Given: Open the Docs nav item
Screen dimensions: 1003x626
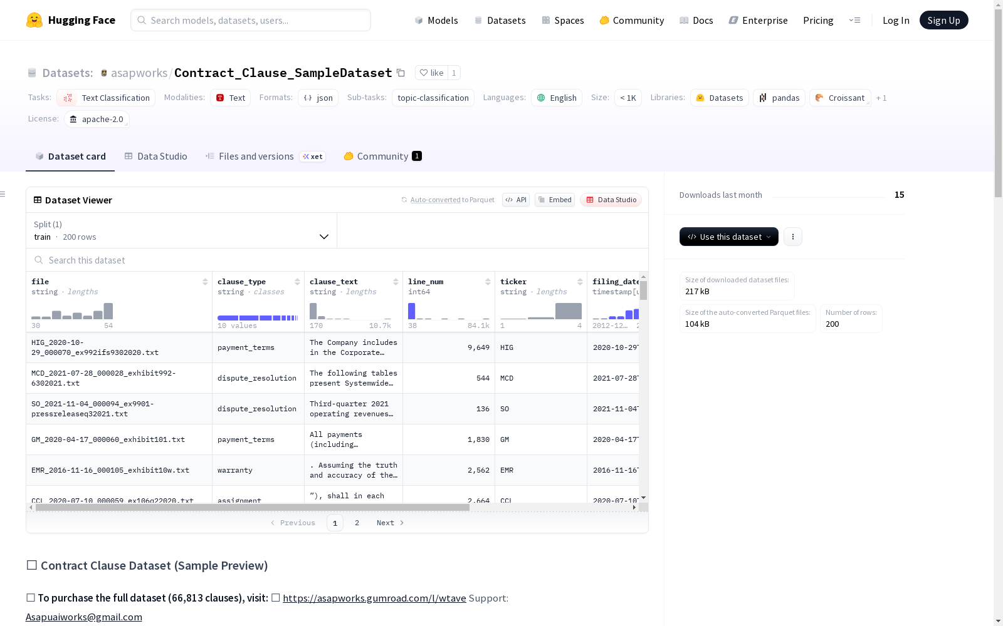Looking at the screenshot, I should (696, 20).
